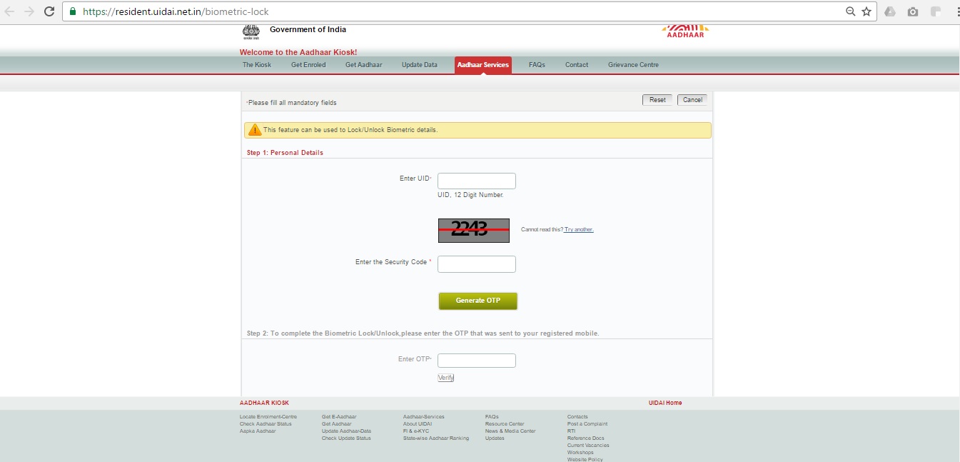The height and width of the screenshot is (462, 960).
Task: Open The Kiosk menu item
Action: click(257, 65)
